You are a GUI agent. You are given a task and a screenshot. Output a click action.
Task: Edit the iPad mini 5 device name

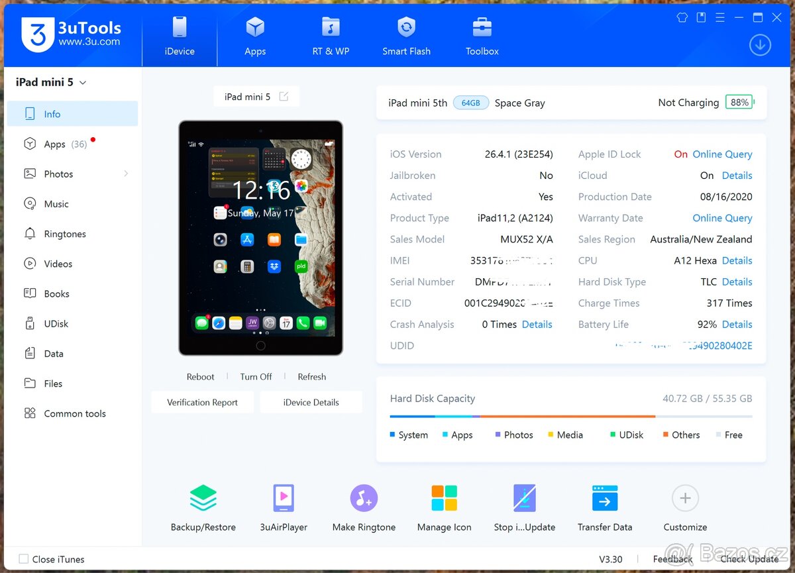pyautogui.click(x=284, y=97)
